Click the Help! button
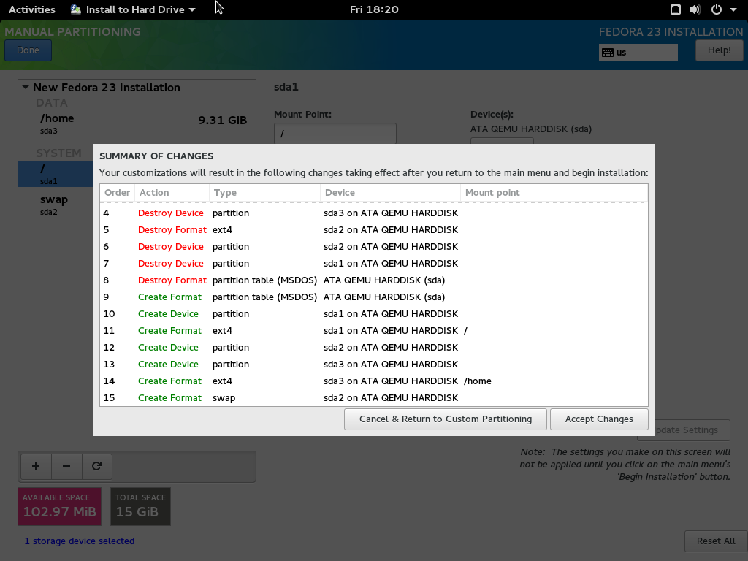The width and height of the screenshot is (748, 561). (719, 50)
